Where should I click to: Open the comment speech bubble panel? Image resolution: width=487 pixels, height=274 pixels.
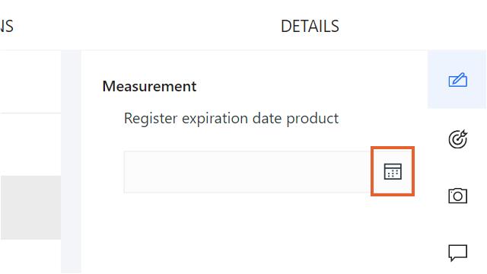coord(457,253)
